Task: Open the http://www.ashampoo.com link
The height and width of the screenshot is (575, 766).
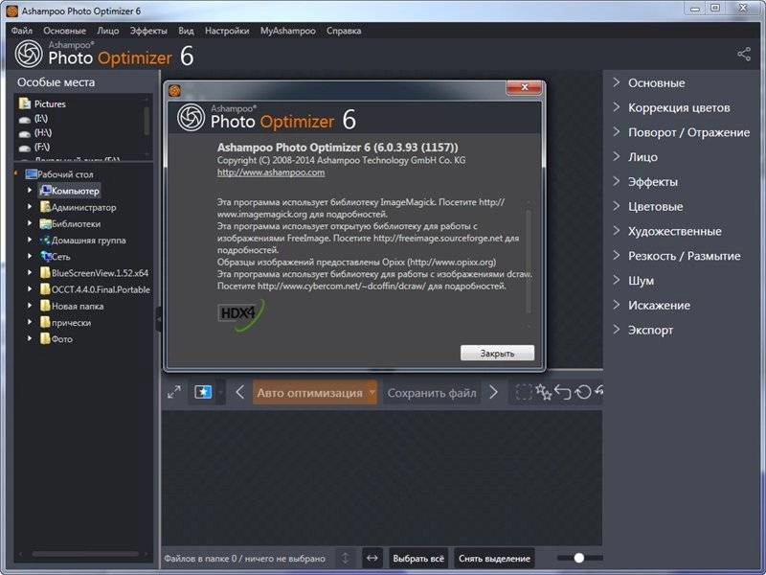Action: 271,172
